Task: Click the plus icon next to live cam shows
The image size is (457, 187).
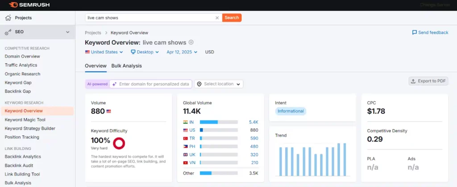Action: click(x=191, y=42)
